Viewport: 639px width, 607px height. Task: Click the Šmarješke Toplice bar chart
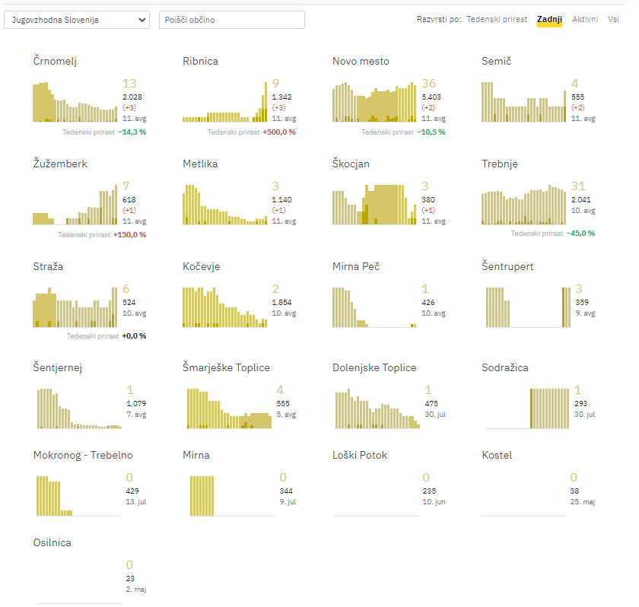tap(229, 408)
